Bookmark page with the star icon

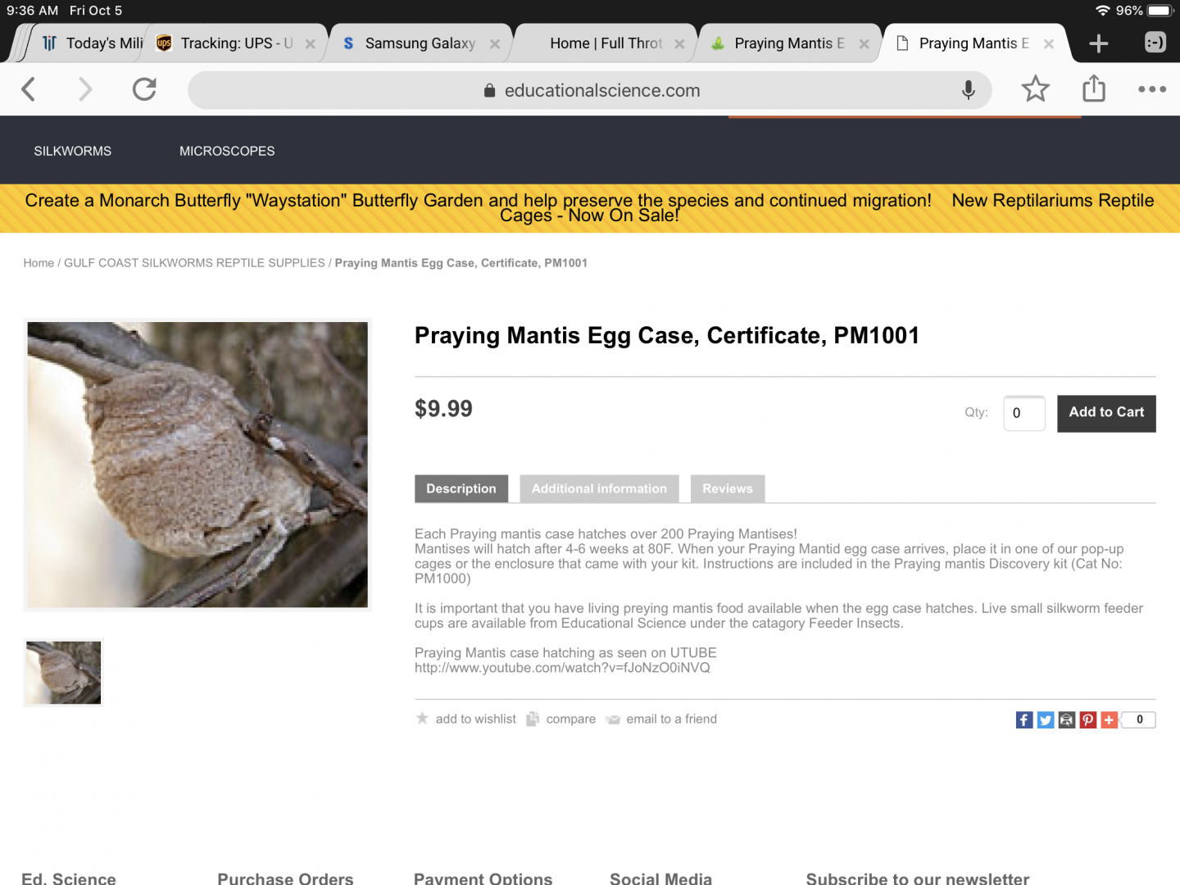click(x=1035, y=88)
